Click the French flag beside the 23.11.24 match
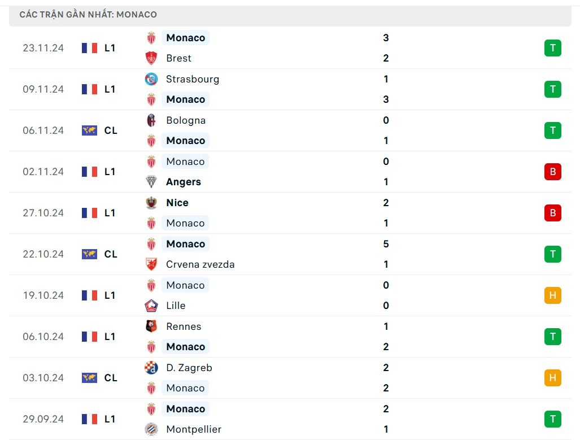Image resolution: width=580 pixels, height=440 pixels. (89, 48)
